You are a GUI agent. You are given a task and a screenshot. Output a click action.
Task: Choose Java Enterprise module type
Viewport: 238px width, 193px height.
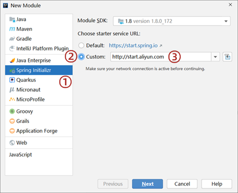[39, 61]
